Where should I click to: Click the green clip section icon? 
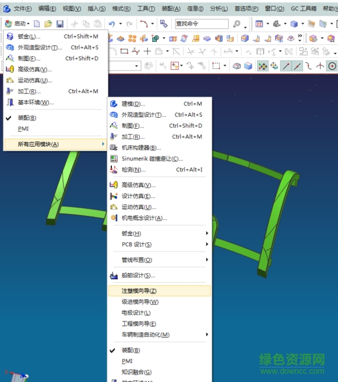[323, 24]
